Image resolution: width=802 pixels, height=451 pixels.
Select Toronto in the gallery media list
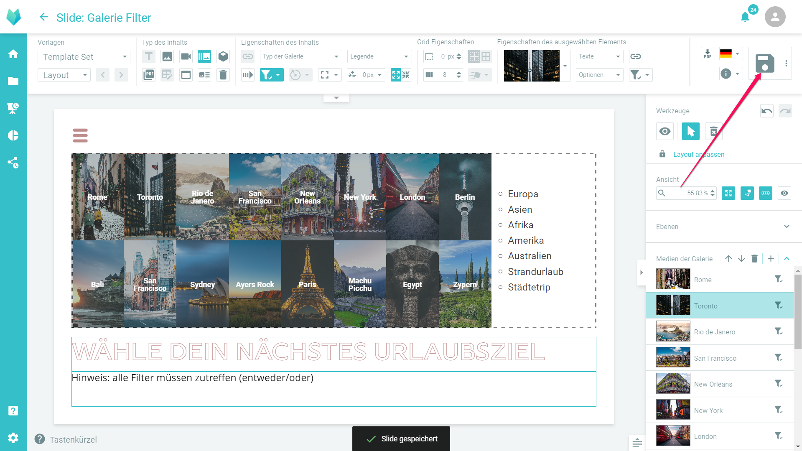[720, 306]
